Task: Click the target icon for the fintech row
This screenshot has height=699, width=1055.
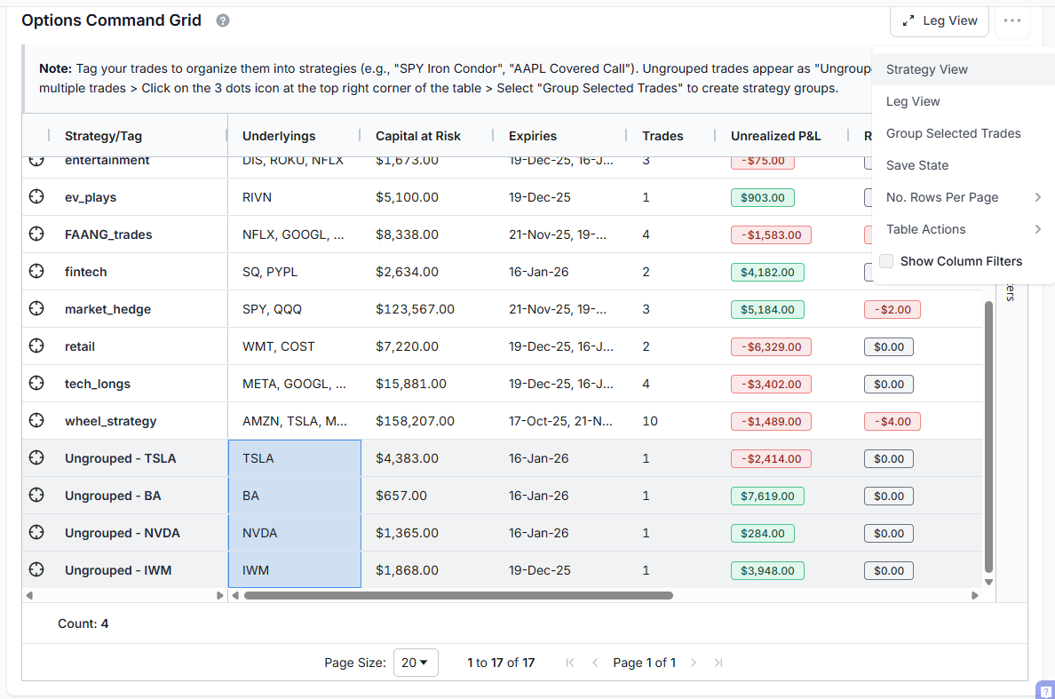Action: [36, 272]
